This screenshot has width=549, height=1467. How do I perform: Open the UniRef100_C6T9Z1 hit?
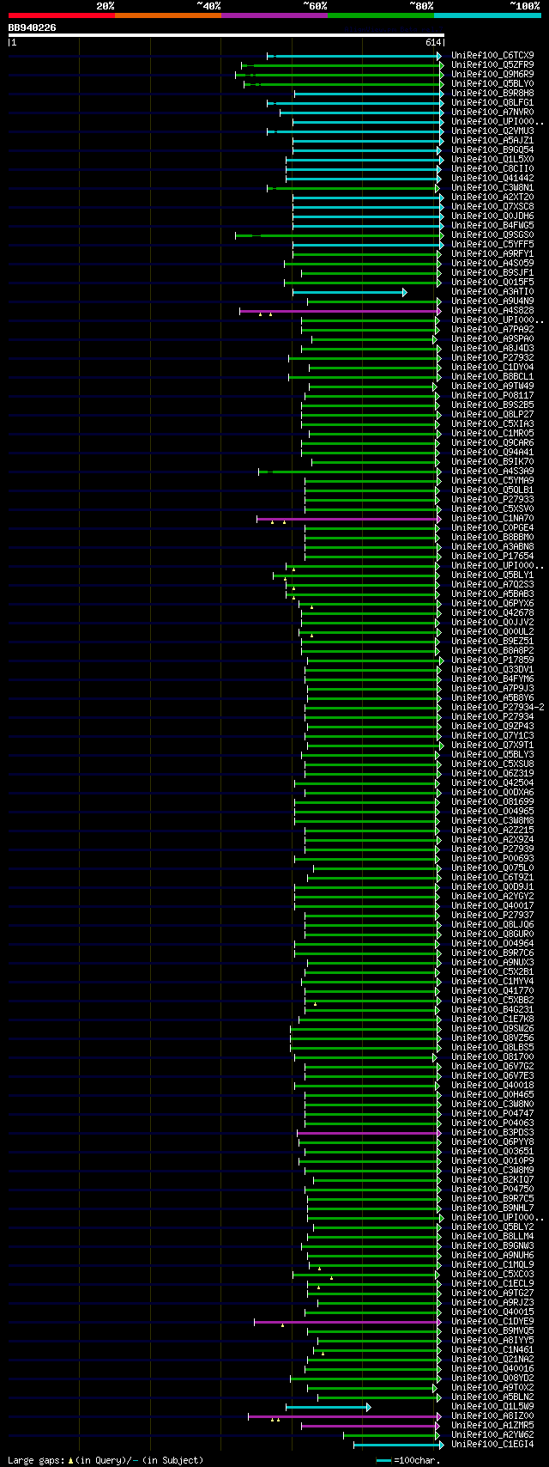492,878
